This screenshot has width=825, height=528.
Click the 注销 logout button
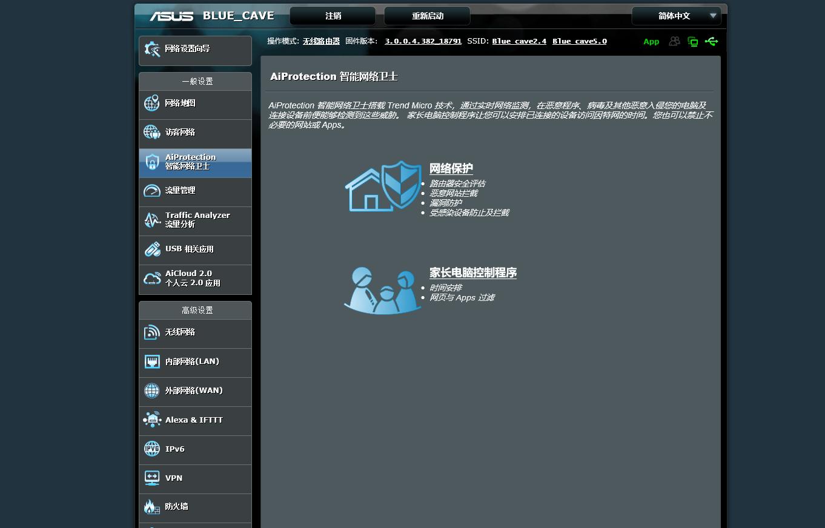pyautogui.click(x=333, y=16)
